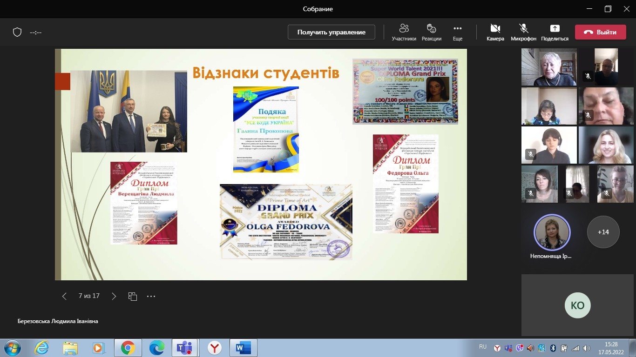Screen dimensions: 636x357
Task: Launch Yandex browser from the taskbar
Action: tap(214, 347)
